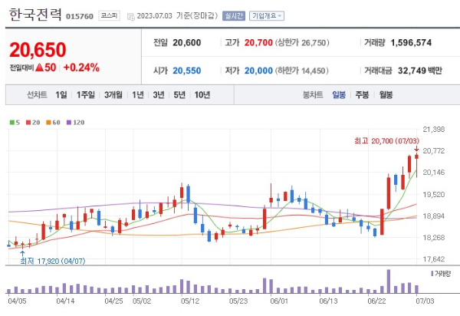
Task: View the 10년 line chart
Action: pyautogui.click(x=202, y=95)
